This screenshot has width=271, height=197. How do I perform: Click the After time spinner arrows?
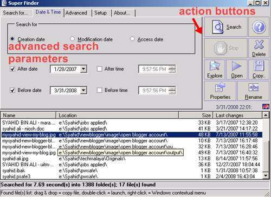[172, 69]
